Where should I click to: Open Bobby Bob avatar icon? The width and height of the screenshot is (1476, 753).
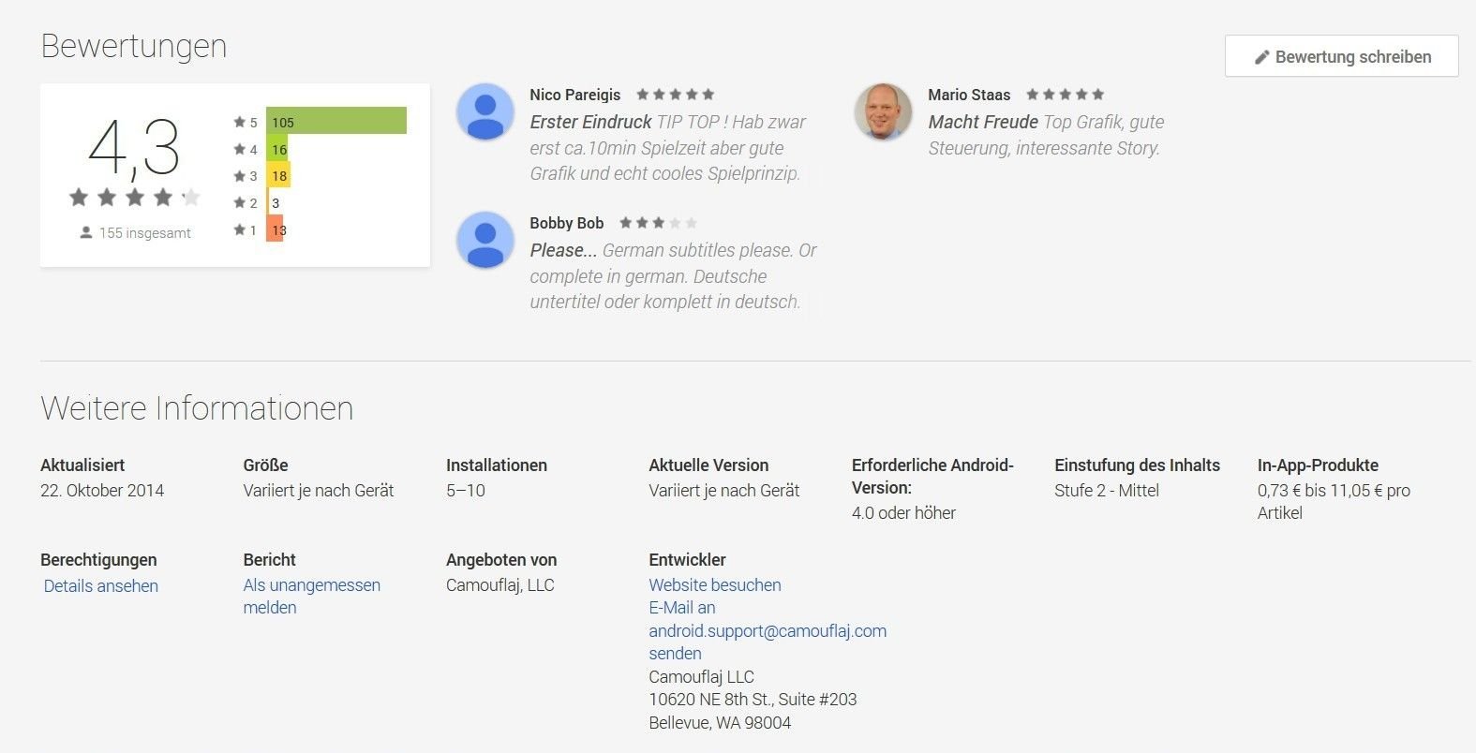(x=485, y=241)
